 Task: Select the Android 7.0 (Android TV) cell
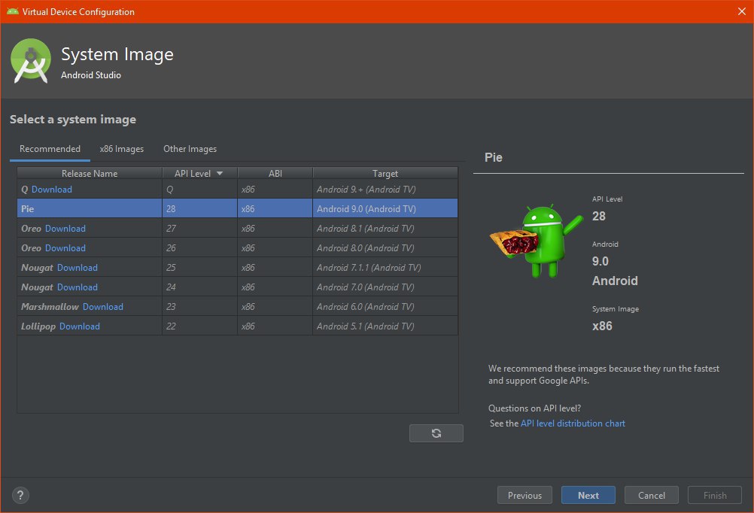click(x=385, y=287)
